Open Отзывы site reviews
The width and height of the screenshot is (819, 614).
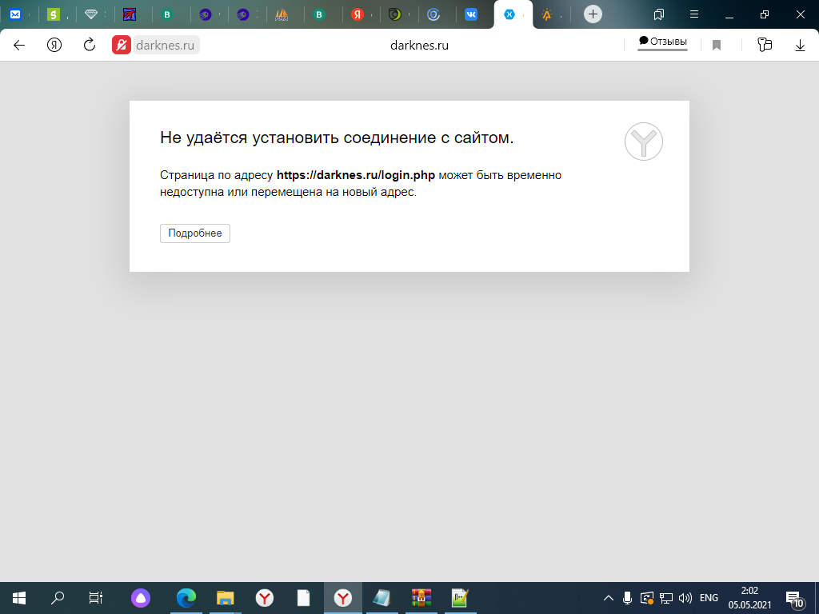pos(662,42)
